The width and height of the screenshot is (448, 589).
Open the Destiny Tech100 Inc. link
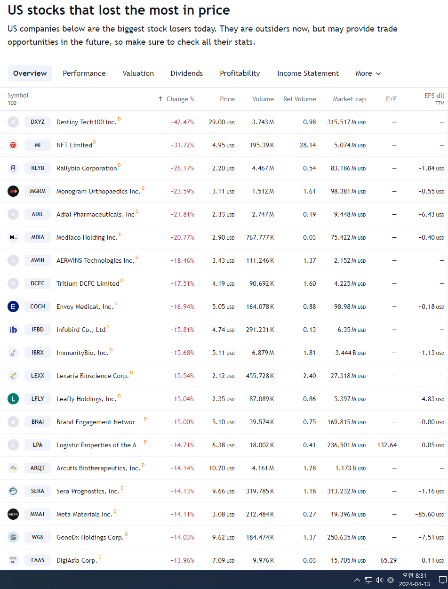87,122
